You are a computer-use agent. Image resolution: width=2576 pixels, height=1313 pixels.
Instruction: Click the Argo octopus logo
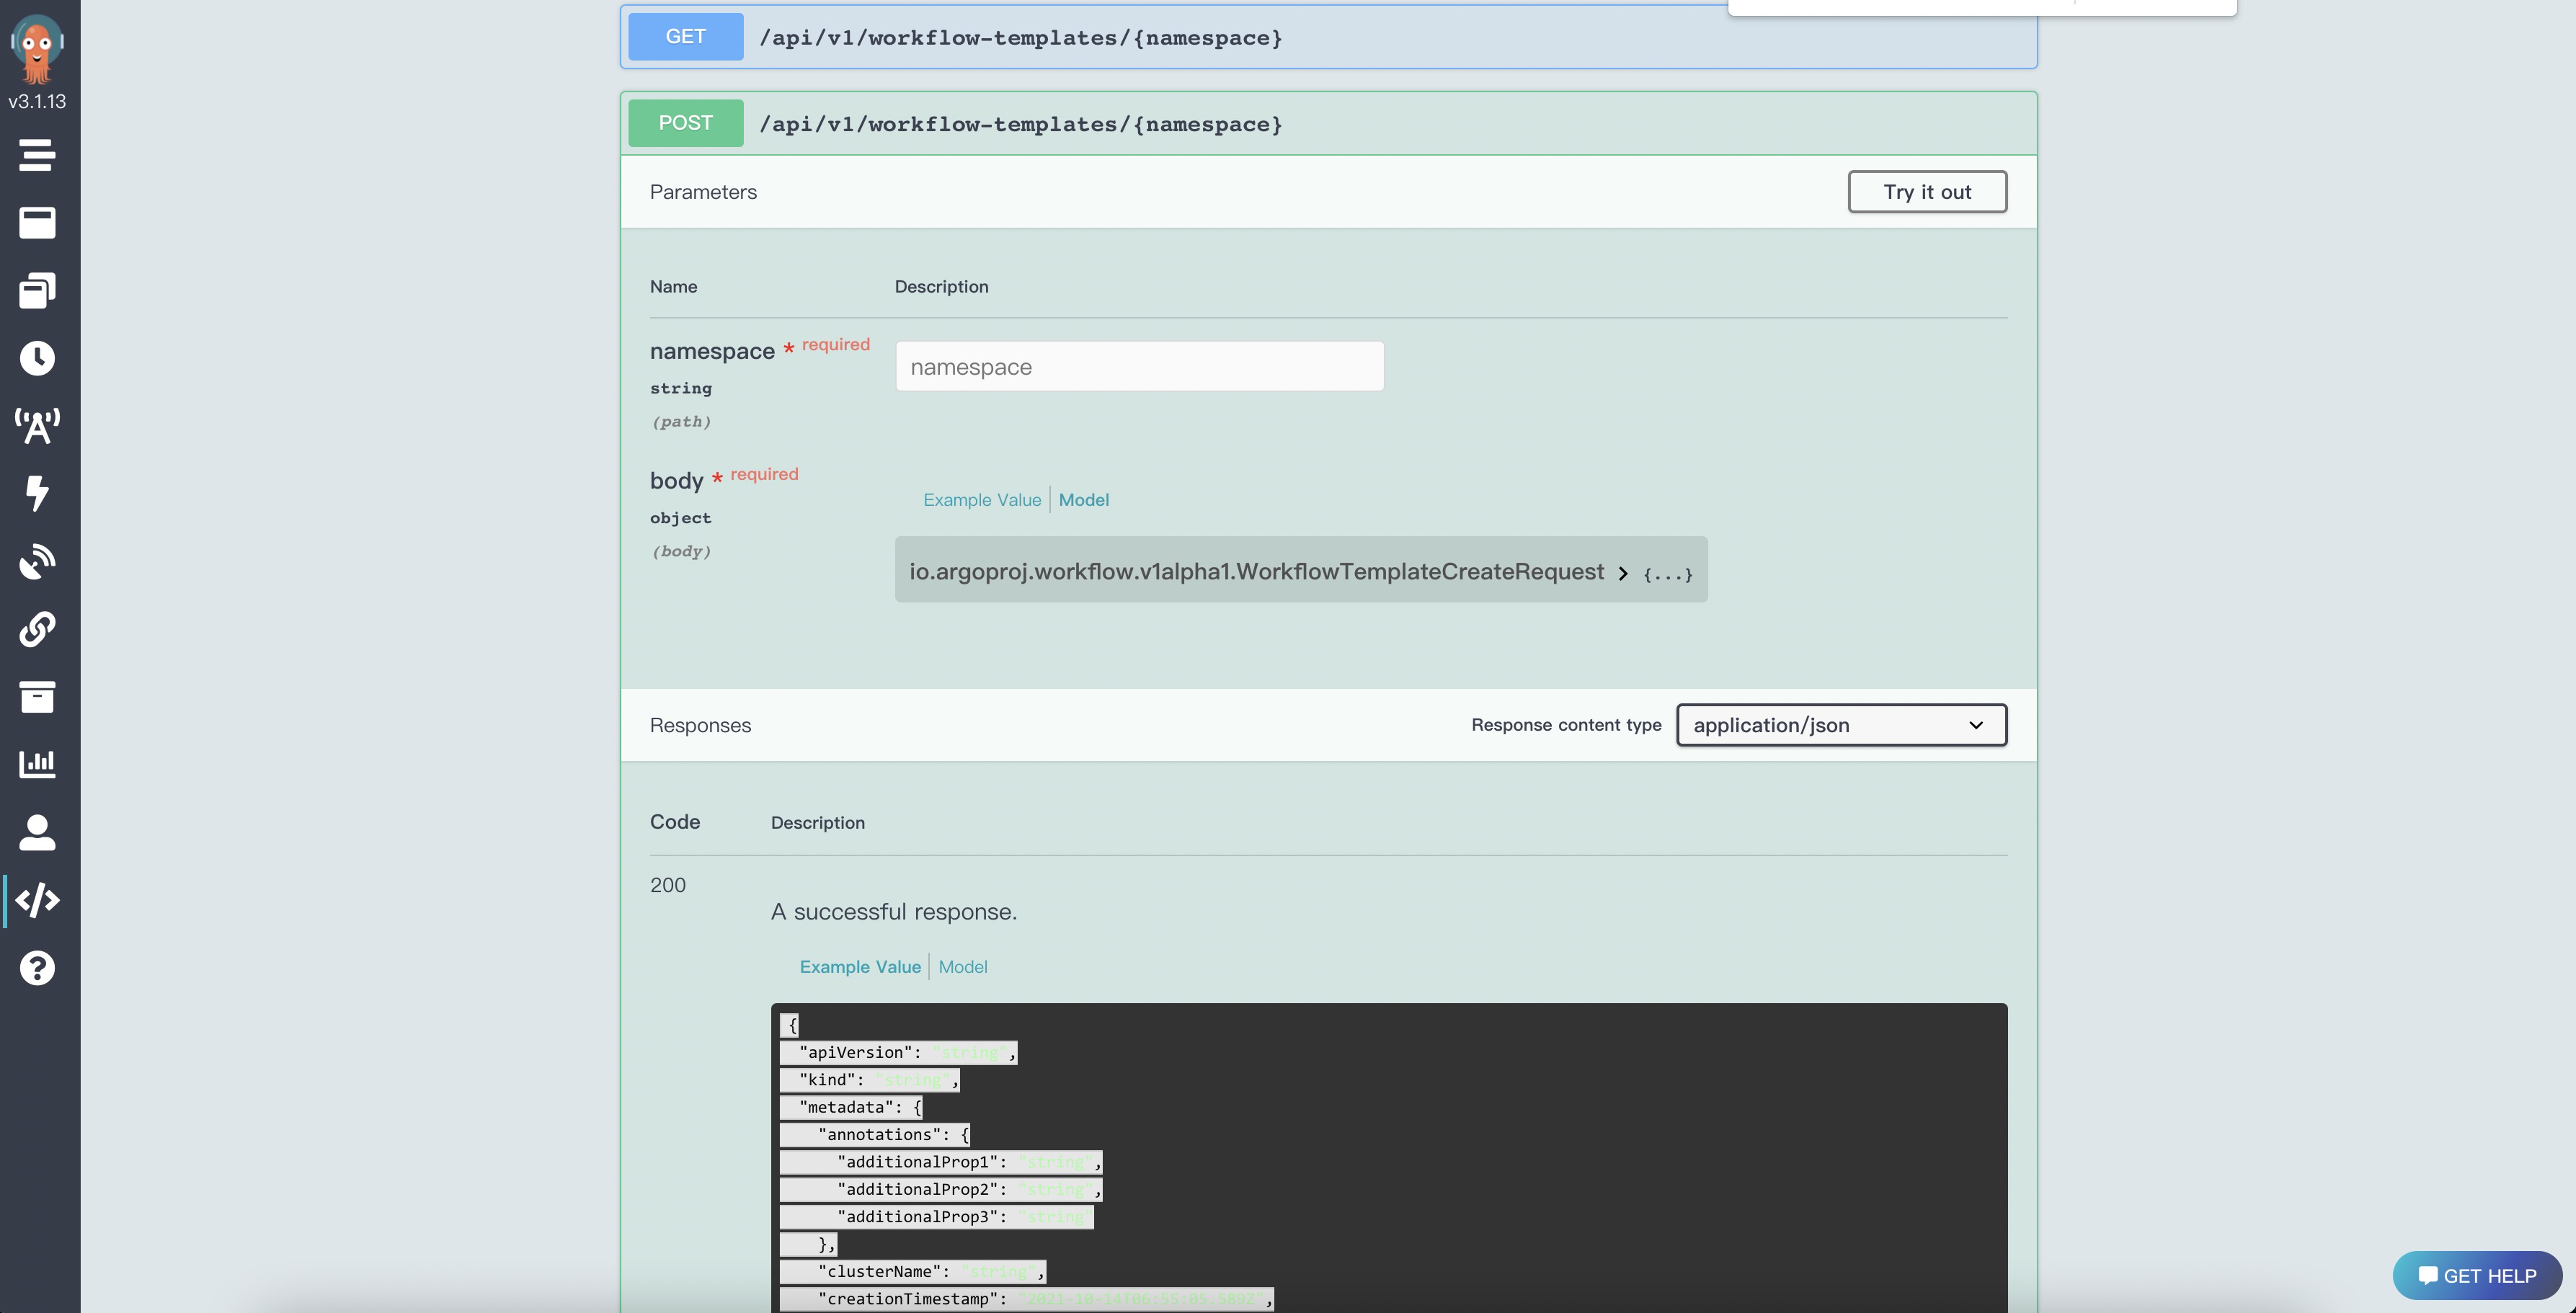coord(37,48)
